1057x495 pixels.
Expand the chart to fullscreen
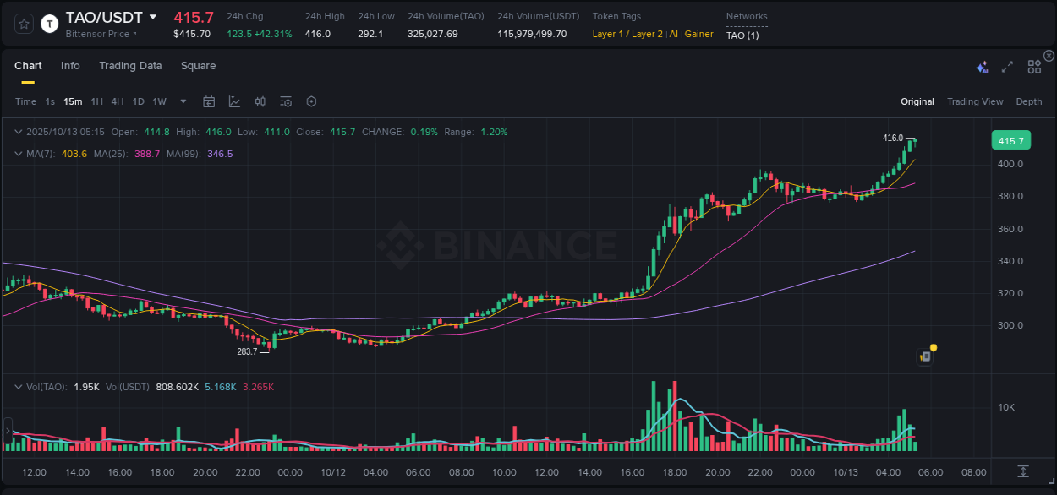[x=1006, y=66]
